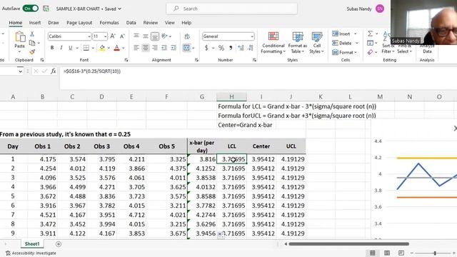
Task: Click the Clear eraser icon
Action: [x=370, y=52]
